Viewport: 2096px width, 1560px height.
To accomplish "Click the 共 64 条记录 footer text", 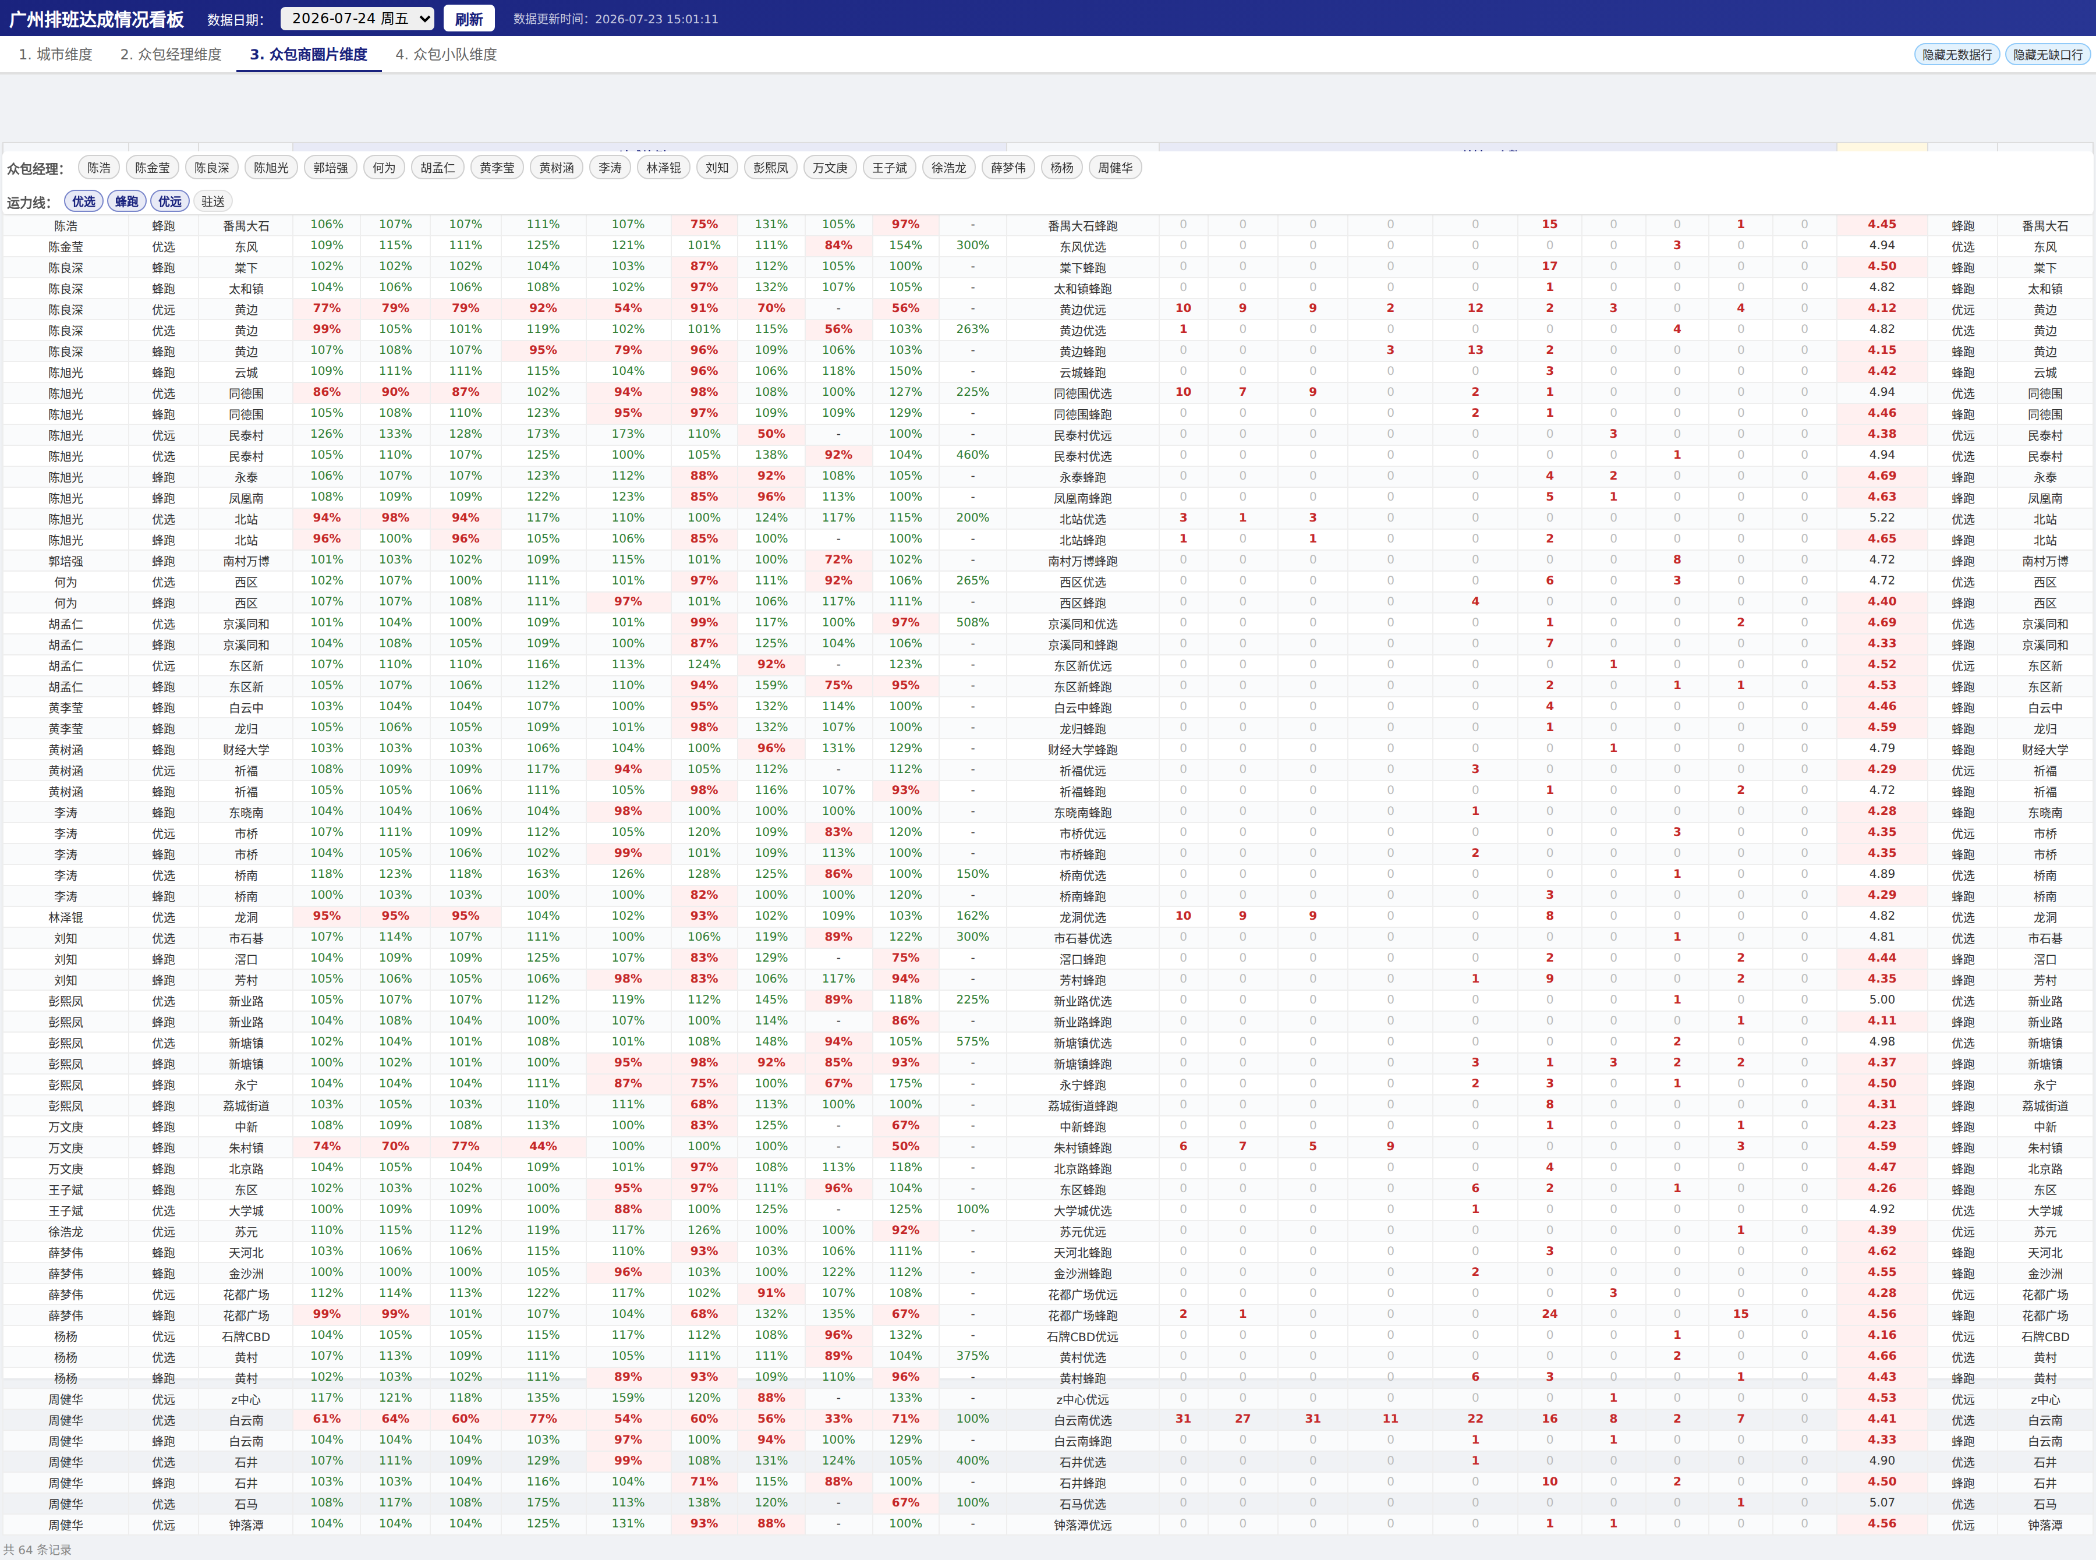I will pos(38,1550).
